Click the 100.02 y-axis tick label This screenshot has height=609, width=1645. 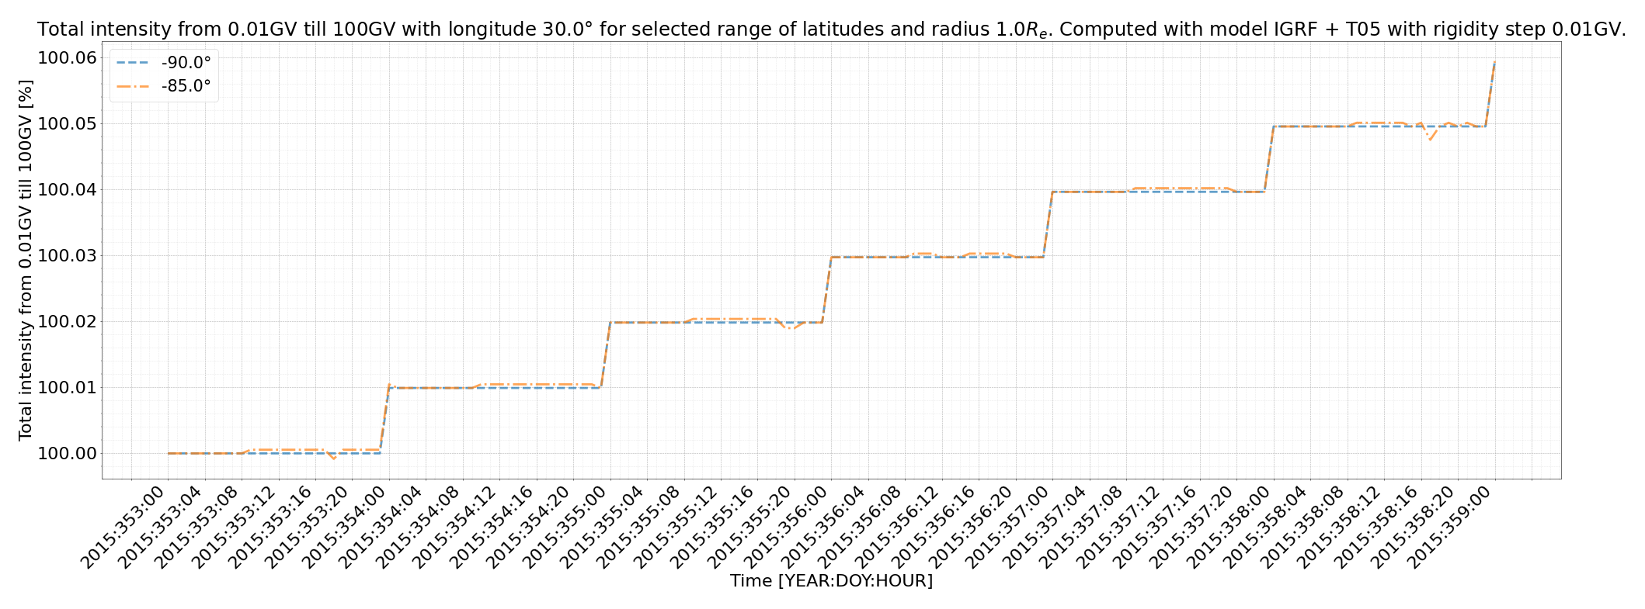coord(67,322)
